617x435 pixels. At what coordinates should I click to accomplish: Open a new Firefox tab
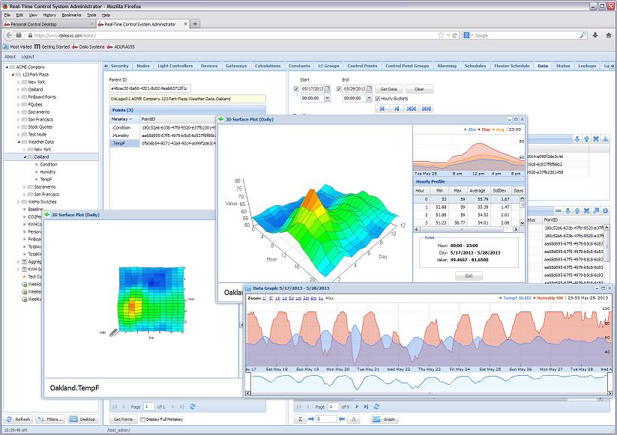point(195,24)
